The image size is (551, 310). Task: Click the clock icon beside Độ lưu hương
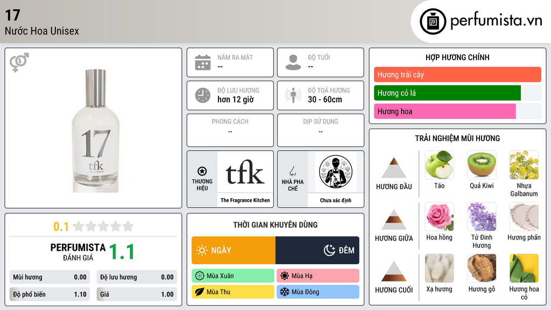click(x=203, y=95)
